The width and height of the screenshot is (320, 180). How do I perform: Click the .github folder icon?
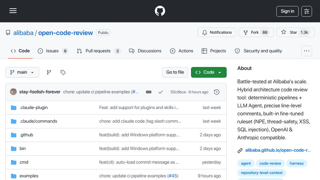(14, 135)
